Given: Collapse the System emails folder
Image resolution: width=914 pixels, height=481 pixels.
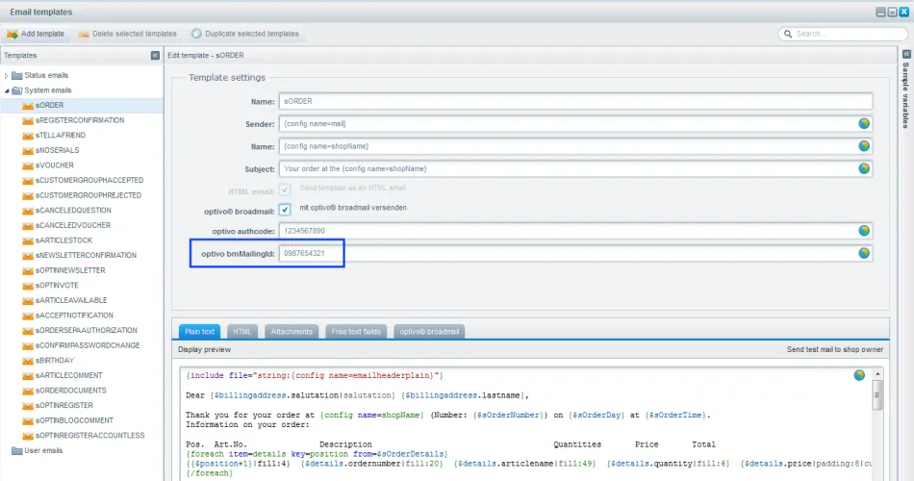Looking at the screenshot, I should (7, 91).
